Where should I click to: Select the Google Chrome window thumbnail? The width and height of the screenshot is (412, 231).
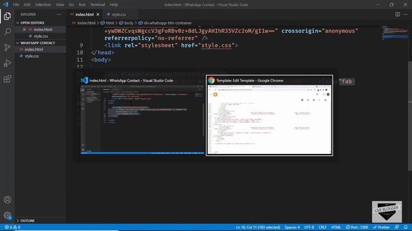pos(269,116)
